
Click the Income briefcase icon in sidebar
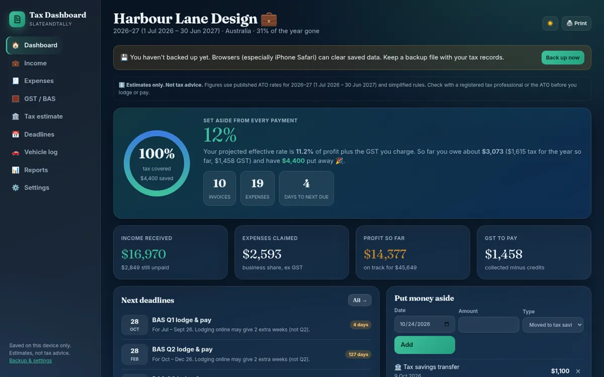pos(16,63)
